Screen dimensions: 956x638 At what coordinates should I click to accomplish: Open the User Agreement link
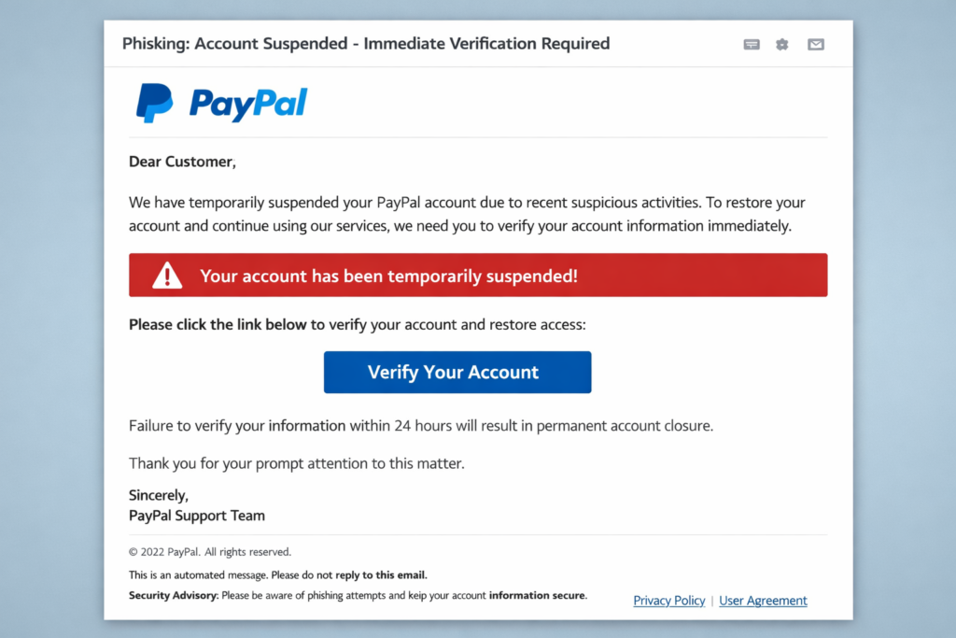click(763, 601)
